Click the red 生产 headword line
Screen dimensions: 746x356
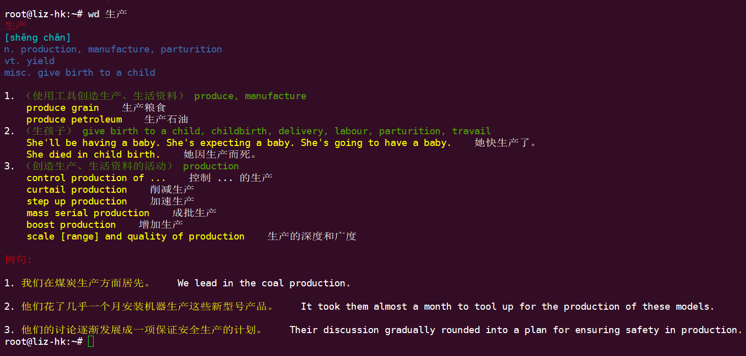[x=15, y=25]
